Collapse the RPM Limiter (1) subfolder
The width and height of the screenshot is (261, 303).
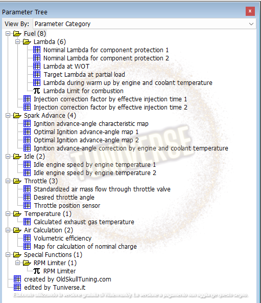17,263
